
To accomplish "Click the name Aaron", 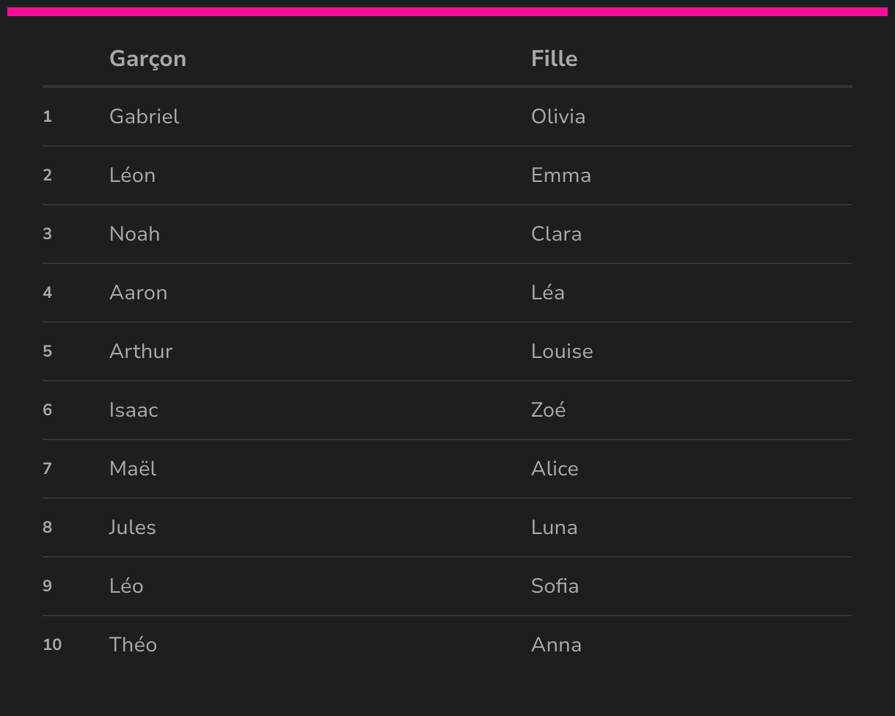I will click(x=138, y=293).
